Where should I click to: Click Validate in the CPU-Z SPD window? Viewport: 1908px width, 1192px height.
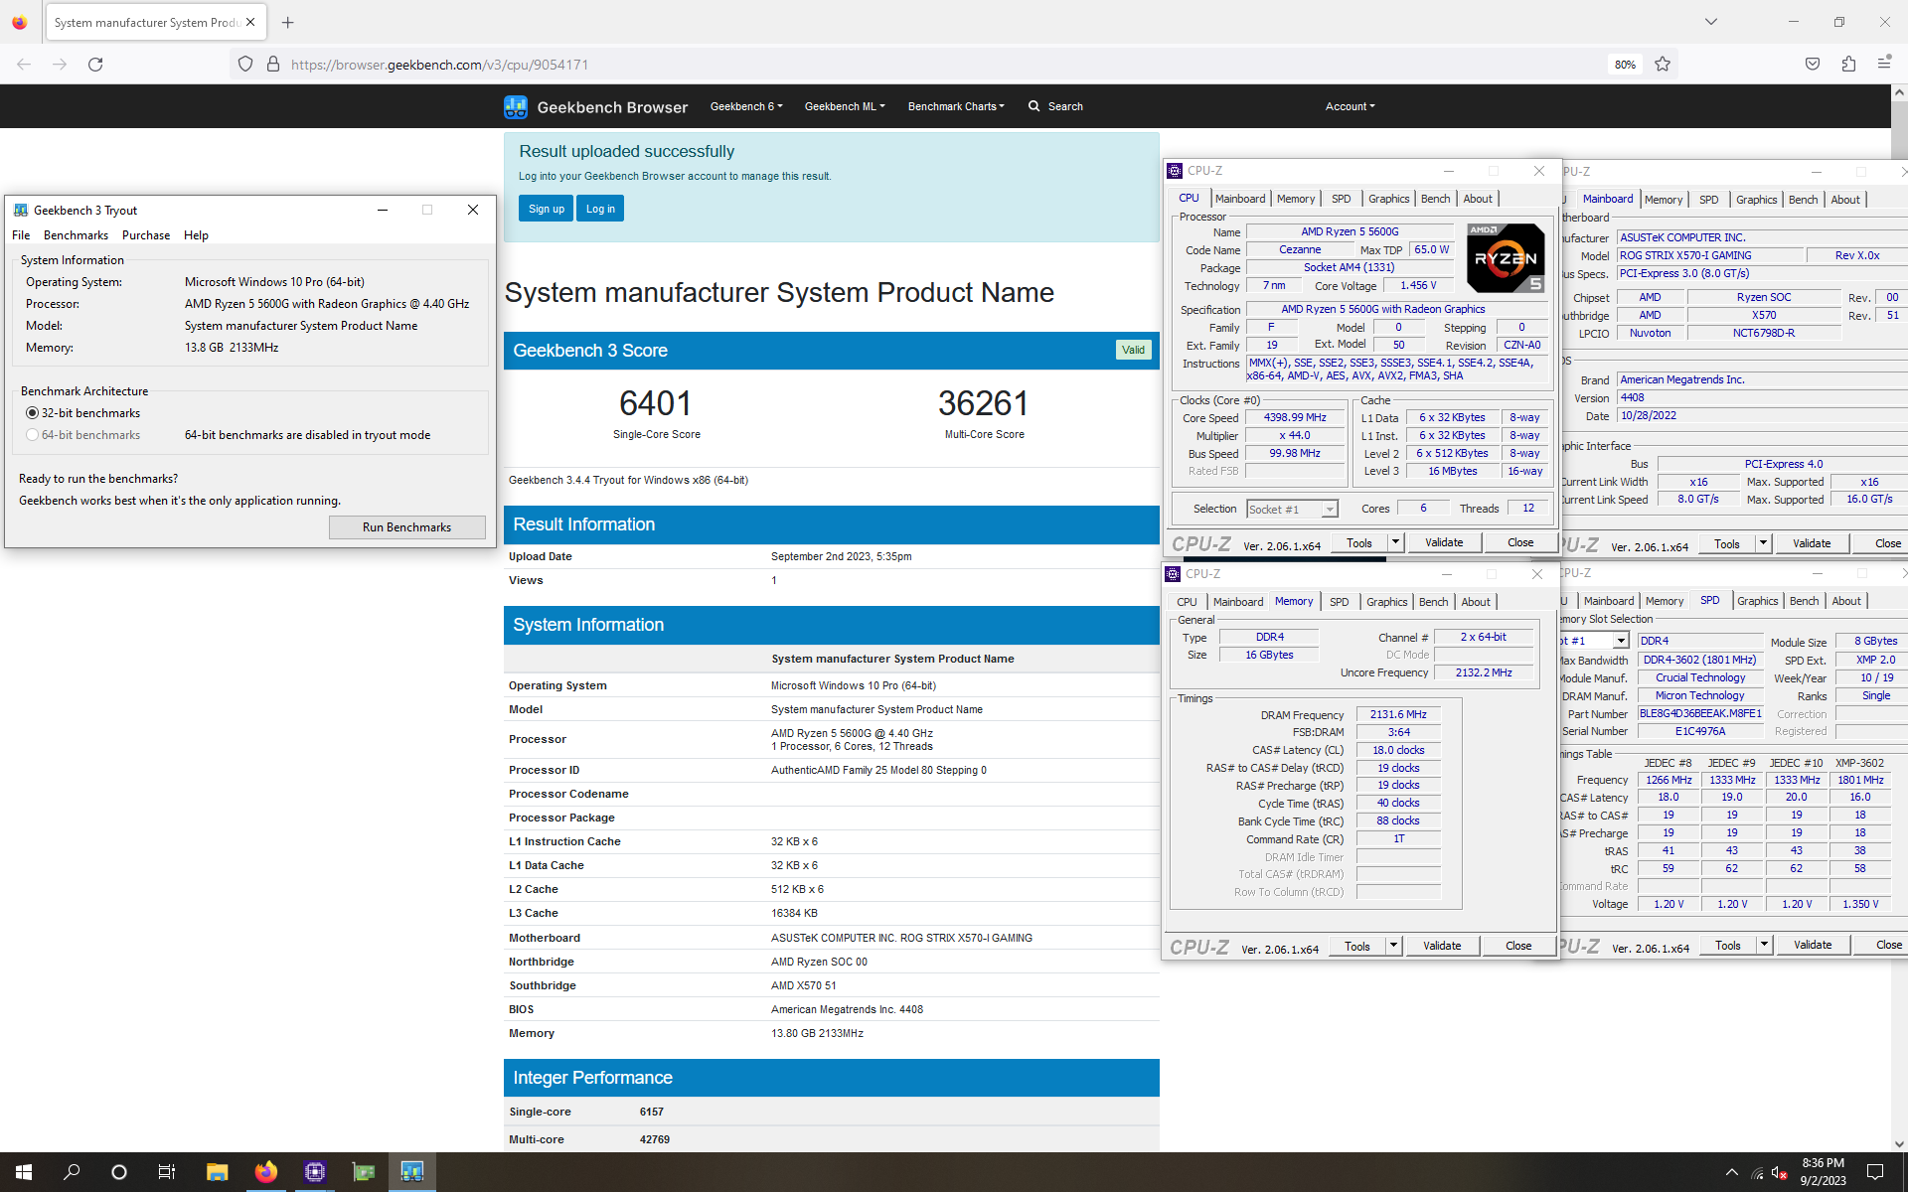point(1812,945)
